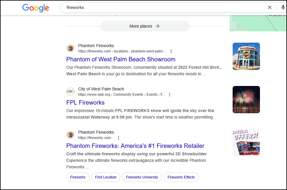Click the City of West Palm Beach favicon
The height and width of the screenshot is (190, 287).
point(70,92)
